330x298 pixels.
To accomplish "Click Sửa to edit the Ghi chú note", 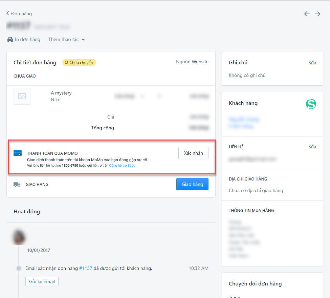I will pyautogui.click(x=312, y=63).
